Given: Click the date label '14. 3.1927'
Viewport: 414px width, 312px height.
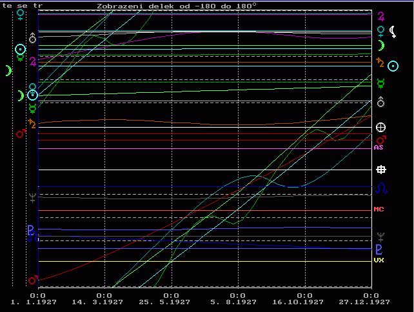Looking at the screenshot, I should 97,302.
